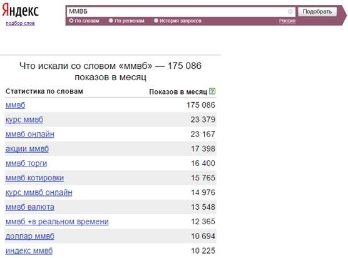
Task: Open the Россия region selector
Action: click(x=287, y=21)
